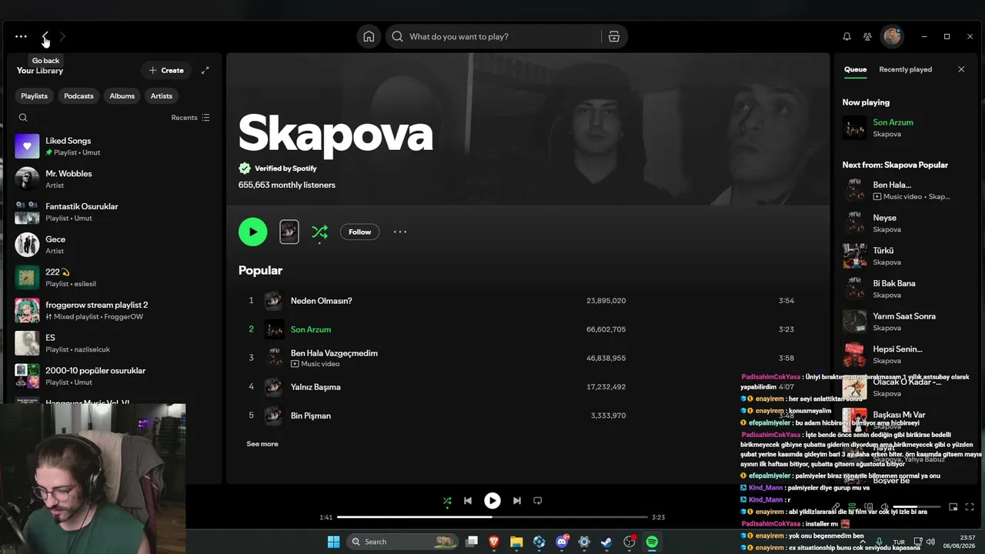Skip to previous track
Image resolution: width=985 pixels, height=554 pixels.
[468, 501]
